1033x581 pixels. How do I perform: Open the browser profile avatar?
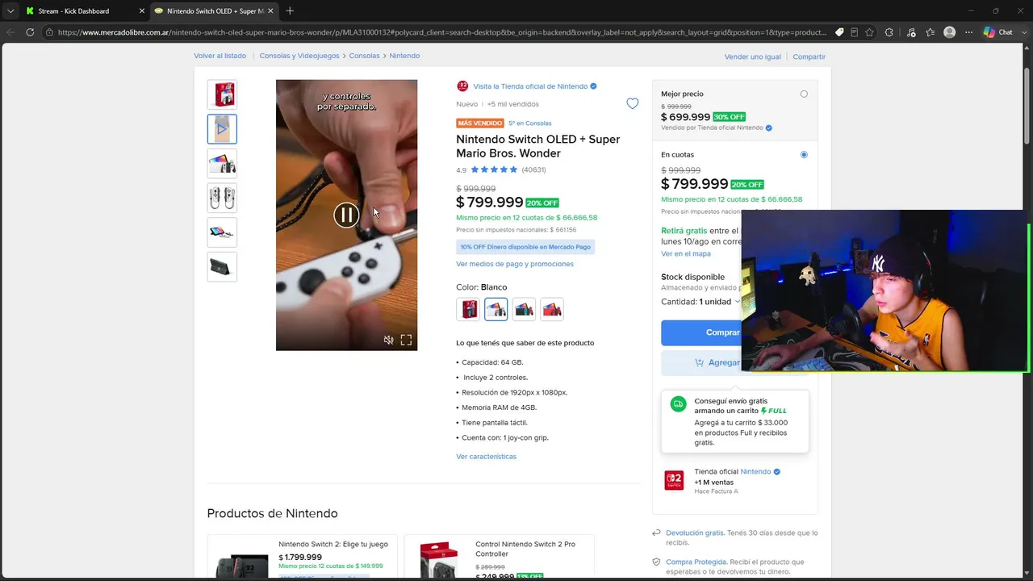click(950, 32)
